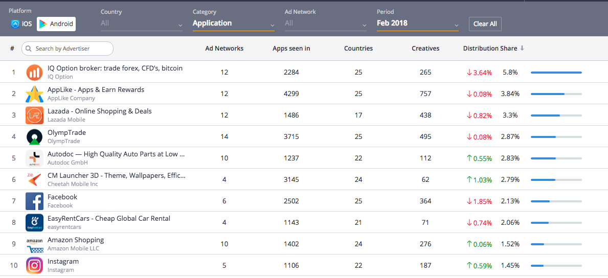
Task: Click the 2.13% share value
Action: point(510,201)
